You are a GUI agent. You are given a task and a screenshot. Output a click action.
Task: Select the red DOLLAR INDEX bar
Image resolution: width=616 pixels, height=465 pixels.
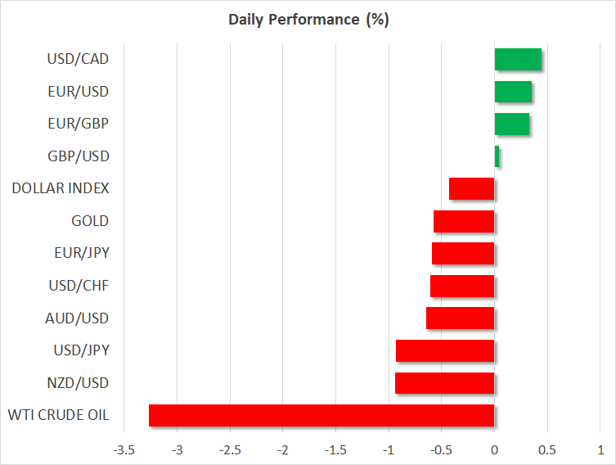[472, 189]
